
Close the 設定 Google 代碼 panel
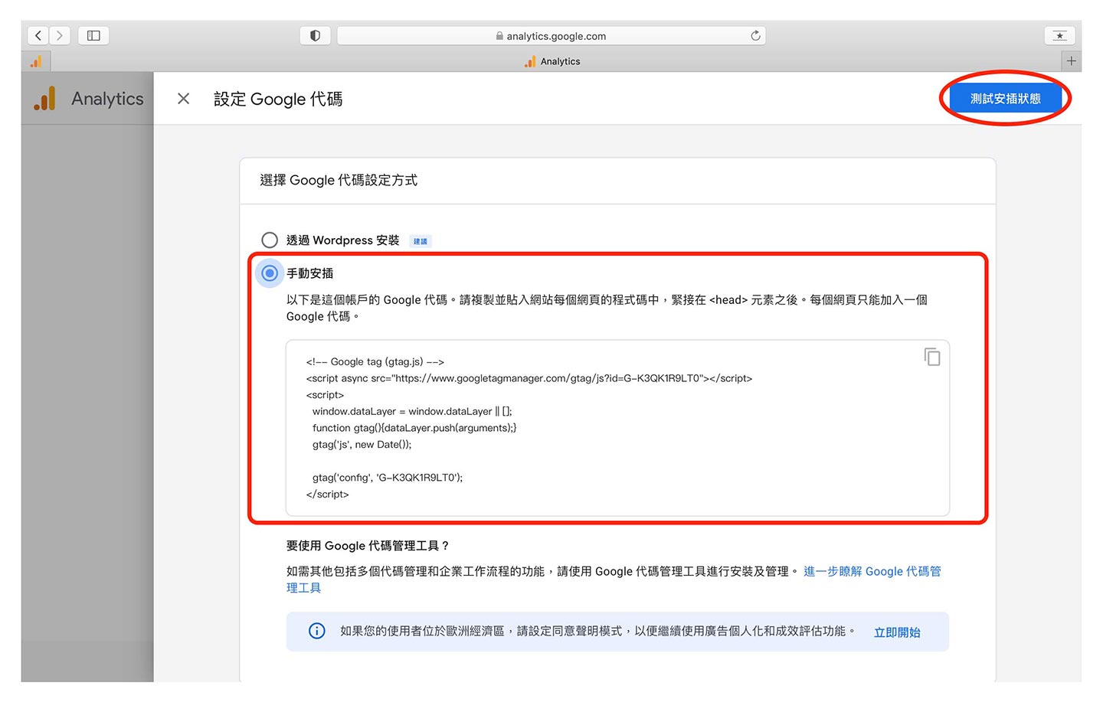pyautogui.click(x=183, y=99)
